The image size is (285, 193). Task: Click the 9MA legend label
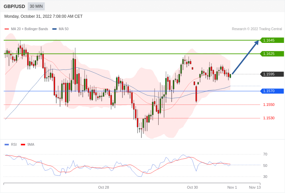pyautogui.click(x=31, y=144)
